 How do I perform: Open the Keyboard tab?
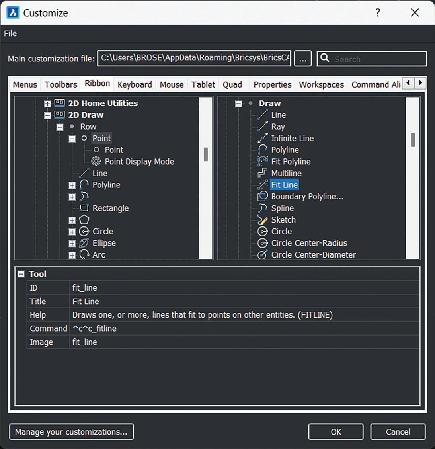(135, 85)
